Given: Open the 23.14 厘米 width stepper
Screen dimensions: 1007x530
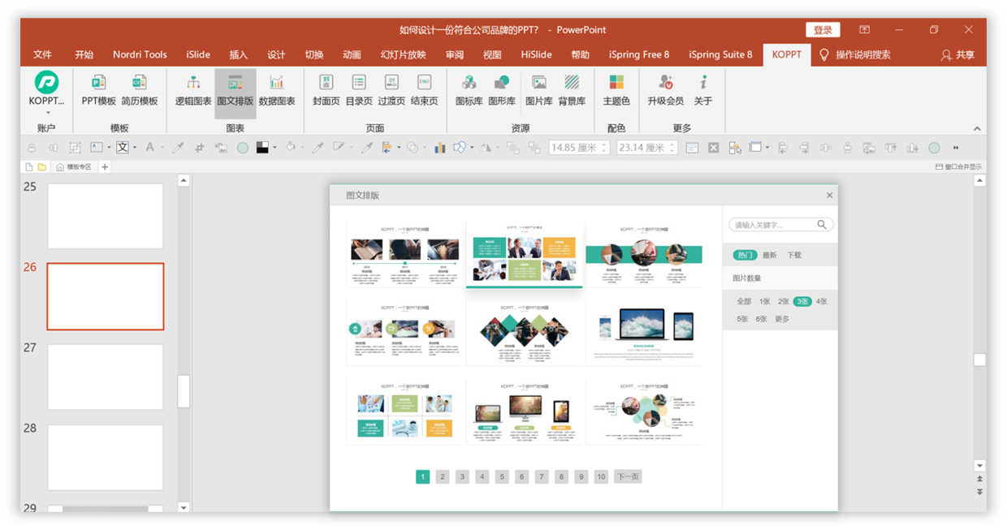Looking at the screenshot, I should pyautogui.click(x=672, y=148).
